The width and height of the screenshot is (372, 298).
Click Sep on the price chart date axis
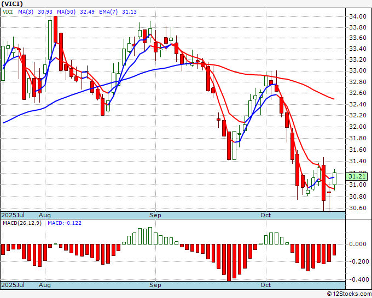point(155,215)
